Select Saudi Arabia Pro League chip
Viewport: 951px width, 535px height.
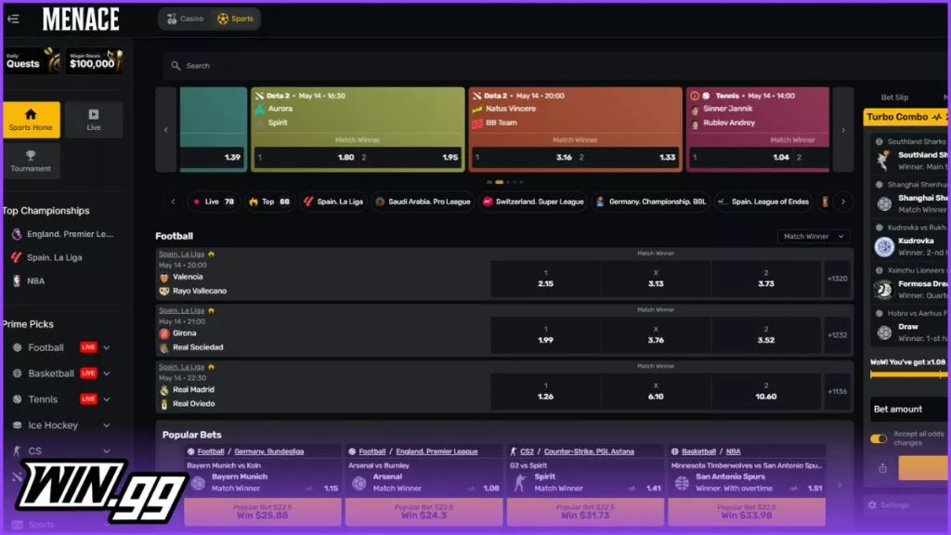coord(423,202)
